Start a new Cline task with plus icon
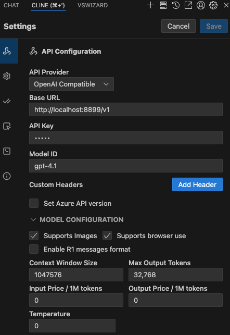 pos(150,5)
